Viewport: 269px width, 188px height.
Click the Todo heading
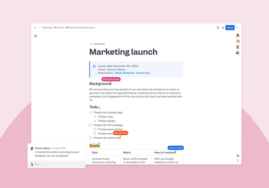pyautogui.click(x=94, y=107)
